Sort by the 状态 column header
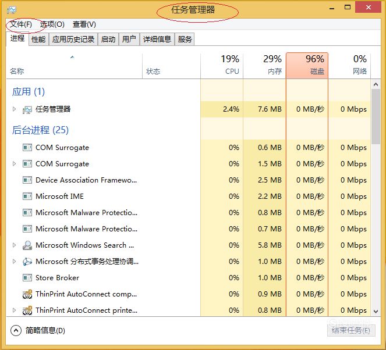This screenshot has height=350, width=386. click(171, 66)
